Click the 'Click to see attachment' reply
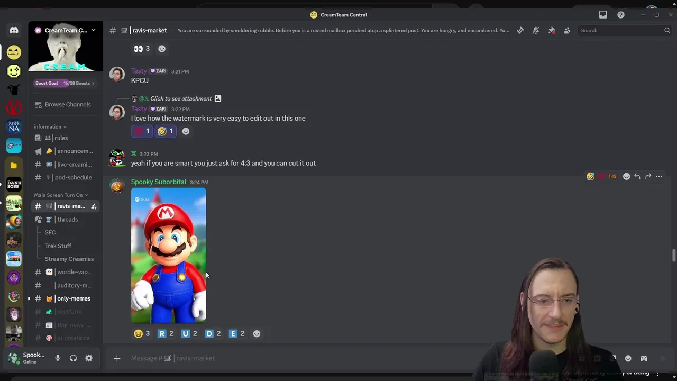Viewport: 677px width, 381px height. tap(181, 98)
